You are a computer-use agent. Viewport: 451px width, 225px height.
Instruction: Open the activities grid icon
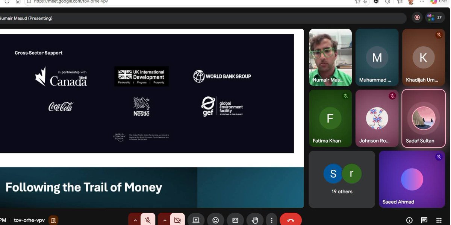click(x=439, y=220)
